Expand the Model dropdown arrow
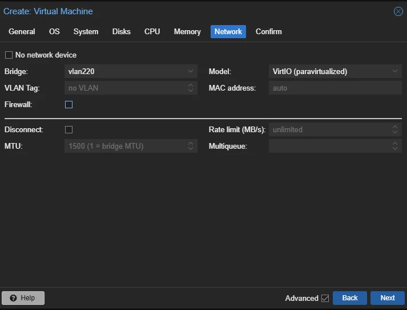 pyautogui.click(x=395, y=71)
